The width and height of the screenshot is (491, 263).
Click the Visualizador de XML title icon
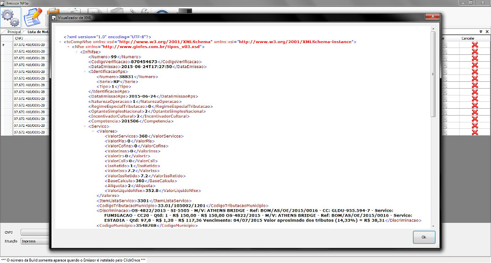[x=54, y=17]
